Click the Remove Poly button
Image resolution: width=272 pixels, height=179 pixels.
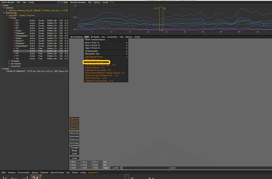(74, 133)
